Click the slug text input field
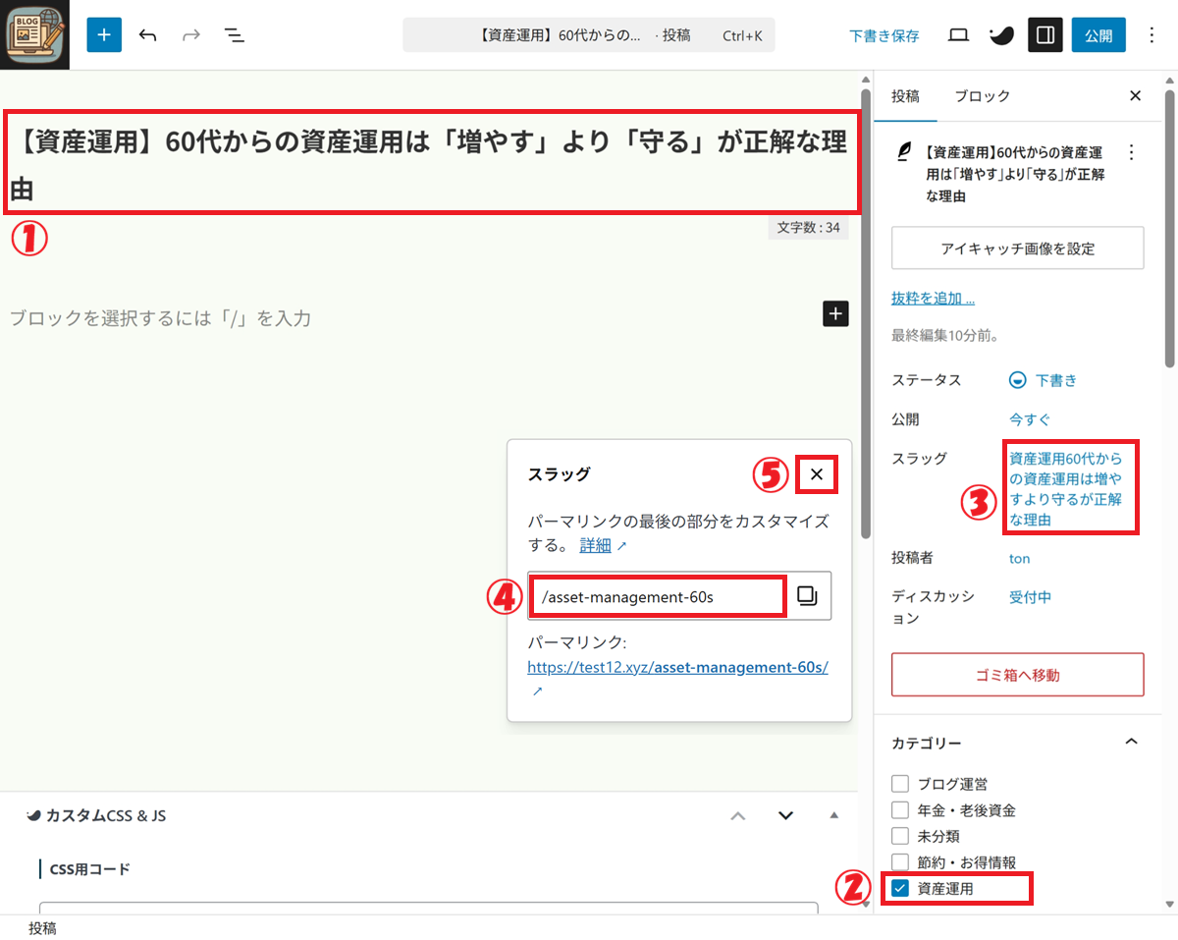1178x940 pixels. click(658, 596)
